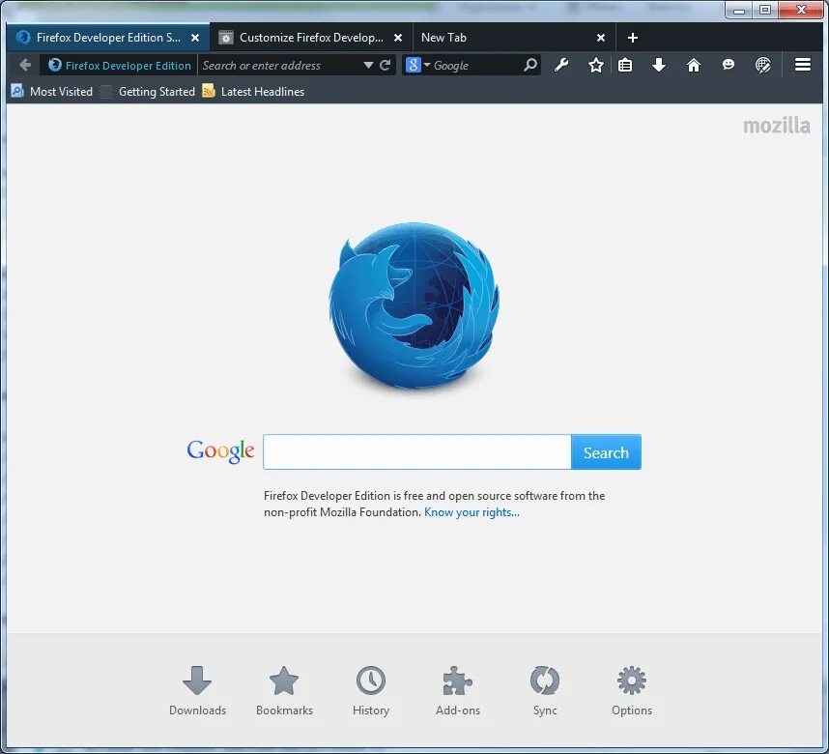Click the WebIDE globe icon
The height and width of the screenshot is (754, 829).
click(763, 65)
